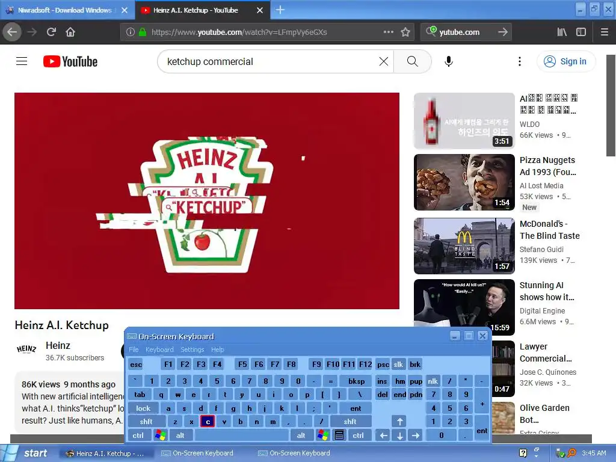Toggle the right alt key

pos(301,436)
